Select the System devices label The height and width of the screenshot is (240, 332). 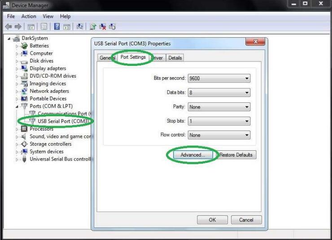47,152
